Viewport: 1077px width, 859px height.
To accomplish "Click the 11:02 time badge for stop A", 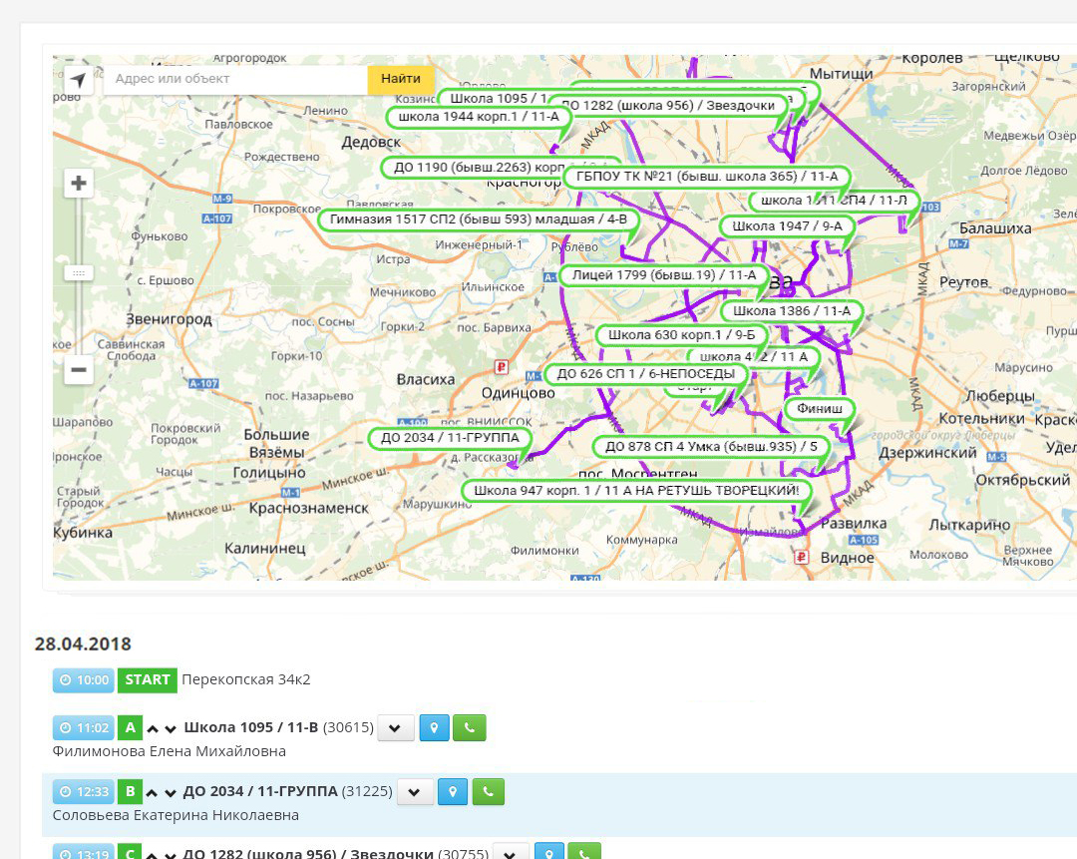I will 84,727.
